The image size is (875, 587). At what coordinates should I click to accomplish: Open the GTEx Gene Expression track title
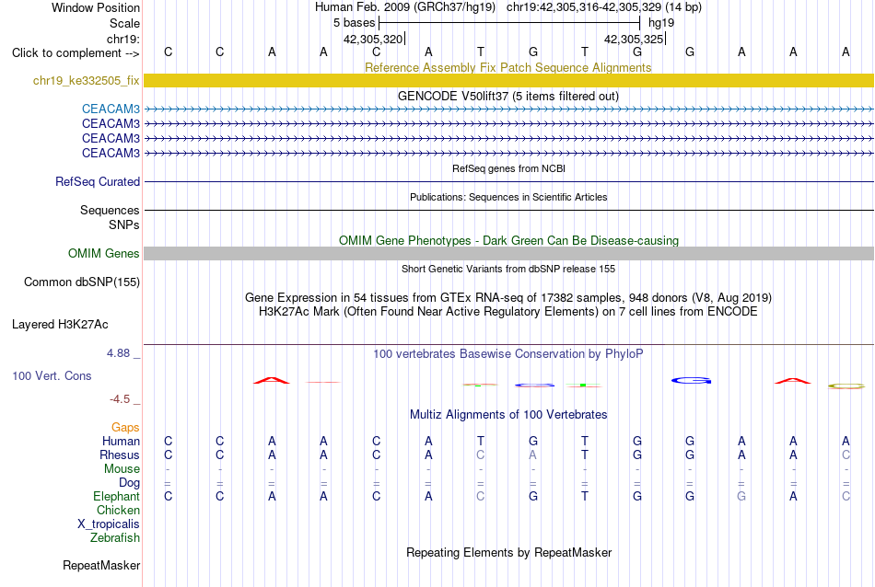[508, 298]
